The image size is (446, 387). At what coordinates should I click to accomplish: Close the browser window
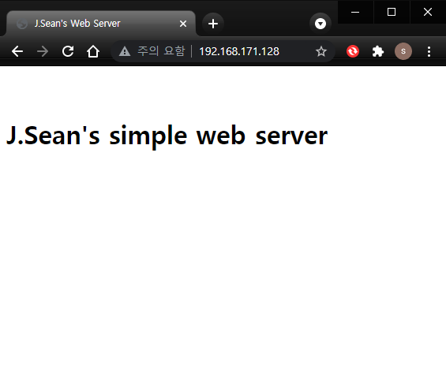tap(428, 12)
